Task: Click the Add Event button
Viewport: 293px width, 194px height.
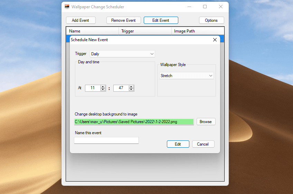Action: click(81, 20)
